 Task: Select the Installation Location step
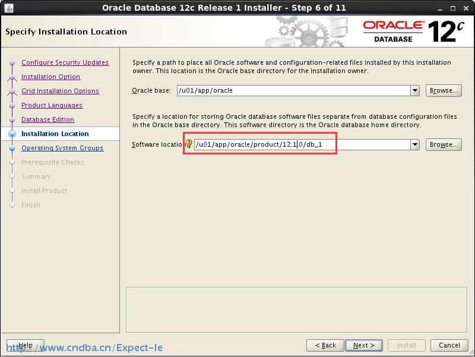(x=55, y=134)
